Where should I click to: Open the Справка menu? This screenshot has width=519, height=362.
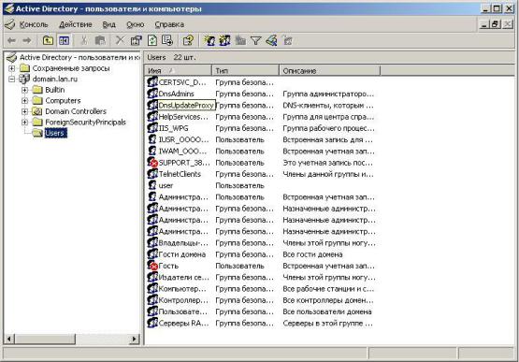pyautogui.click(x=169, y=24)
